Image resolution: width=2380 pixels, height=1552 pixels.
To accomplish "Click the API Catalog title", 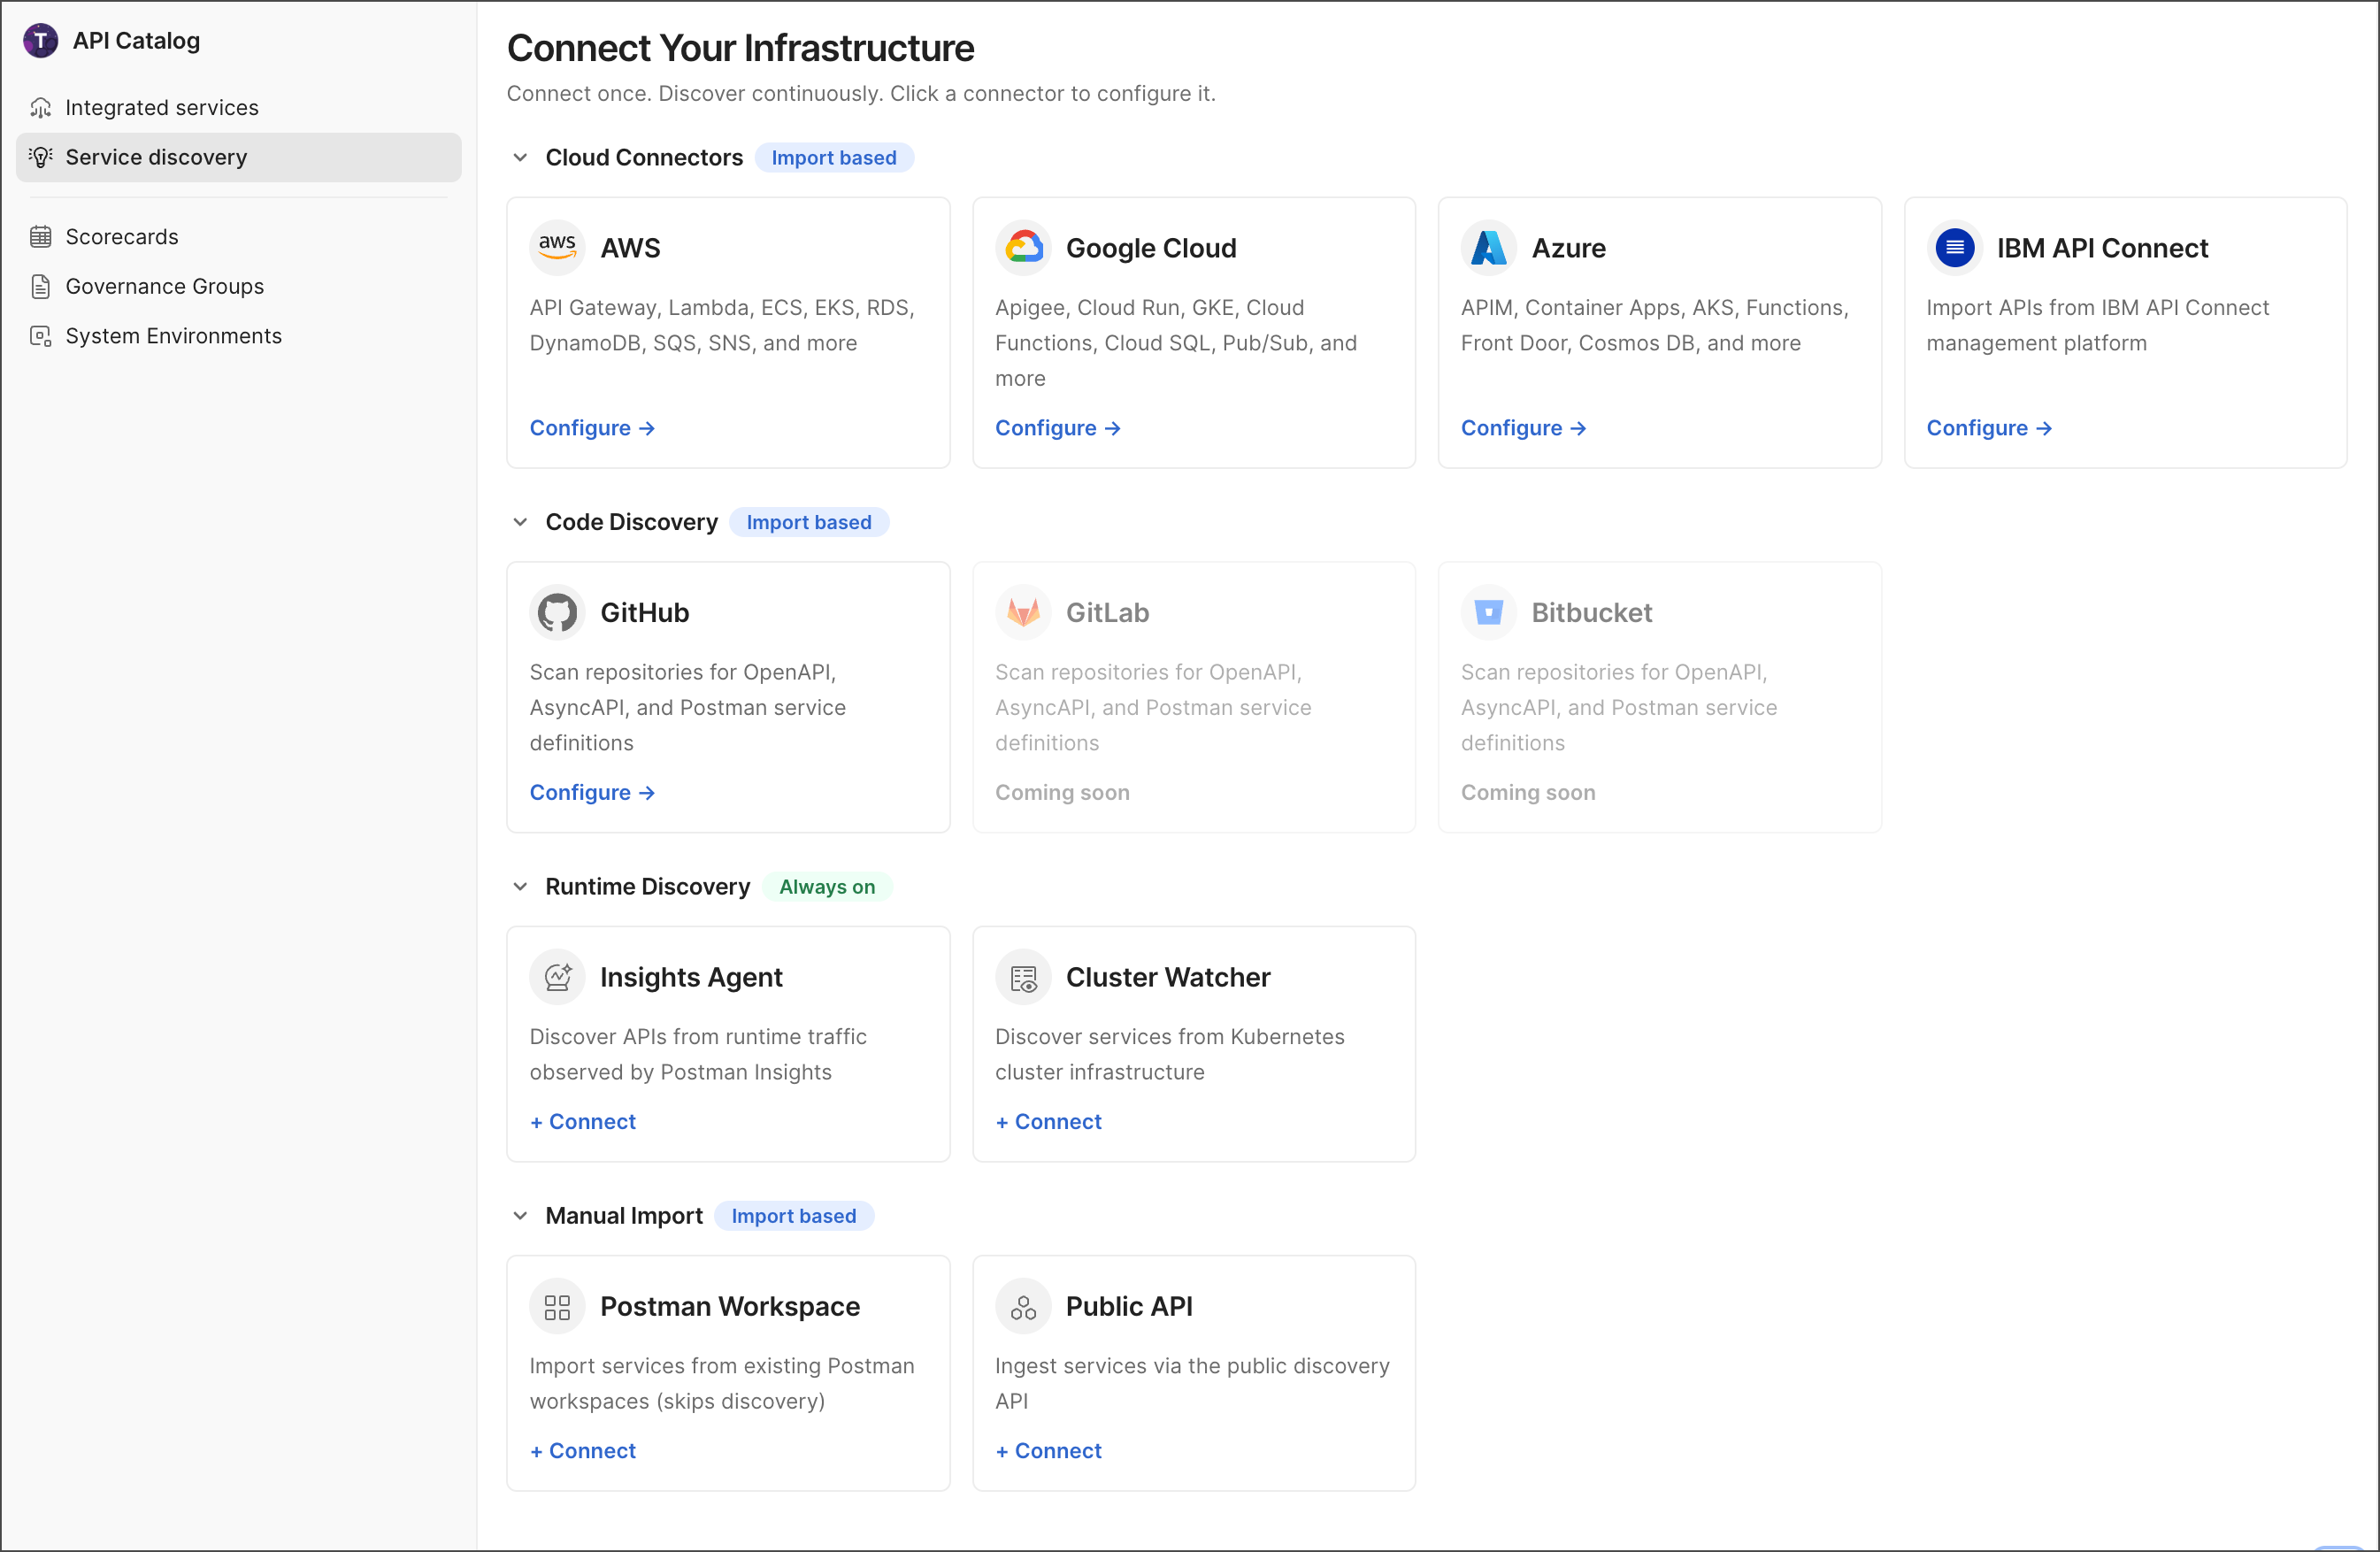I will coord(136,41).
